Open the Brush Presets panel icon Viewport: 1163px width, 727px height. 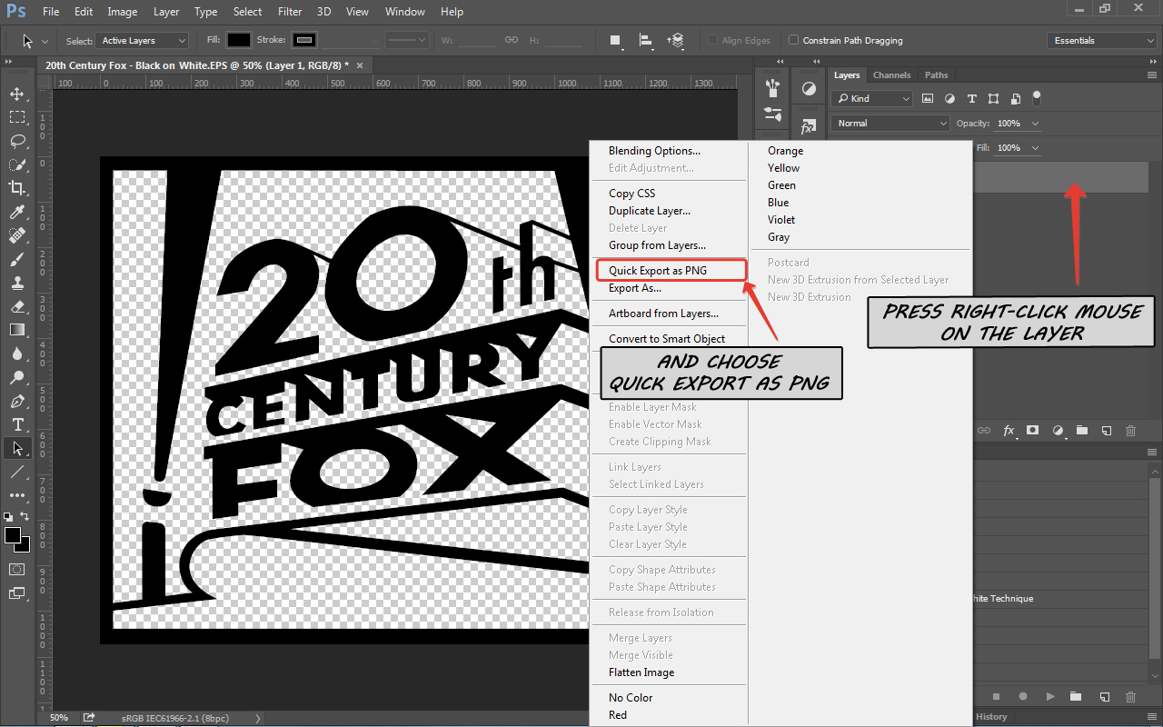point(773,88)
